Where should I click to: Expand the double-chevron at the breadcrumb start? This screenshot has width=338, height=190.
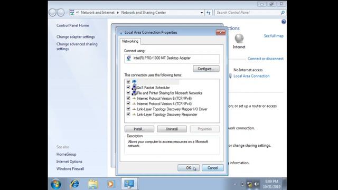tap(78, 13)
